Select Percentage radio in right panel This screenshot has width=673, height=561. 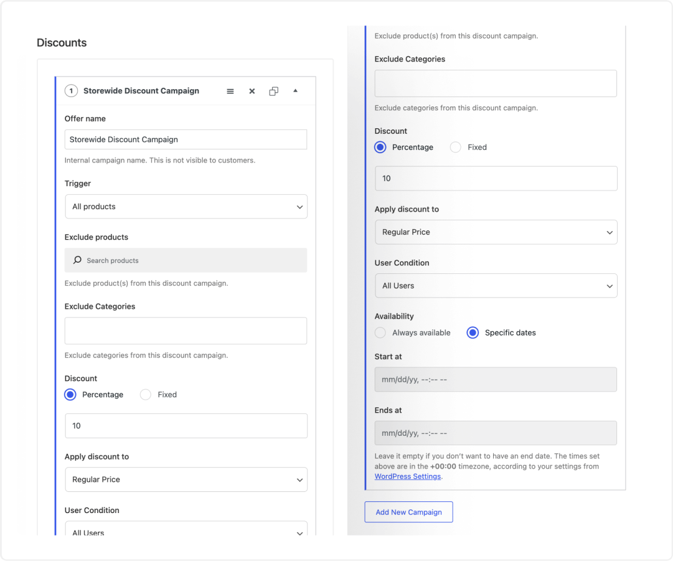tap(380, 147)
